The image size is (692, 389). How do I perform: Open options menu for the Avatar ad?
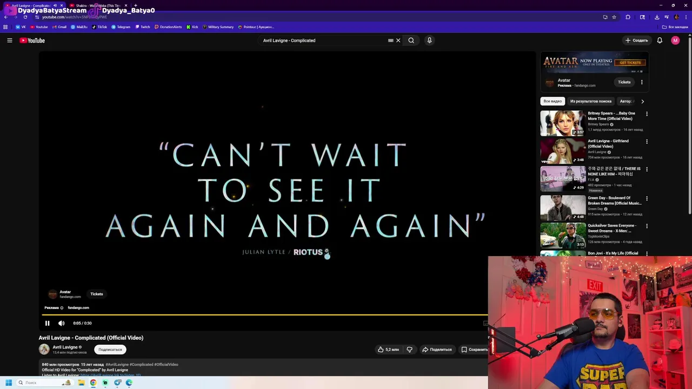pyautogui.click(x=642, y=82)
